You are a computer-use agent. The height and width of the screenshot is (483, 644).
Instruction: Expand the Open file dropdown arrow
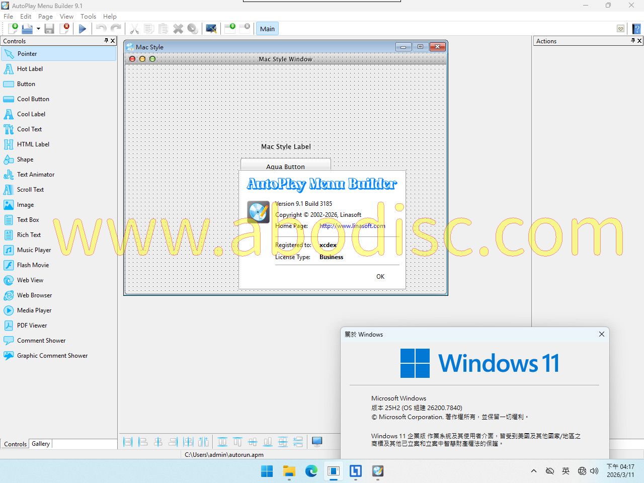pos(38,29)
